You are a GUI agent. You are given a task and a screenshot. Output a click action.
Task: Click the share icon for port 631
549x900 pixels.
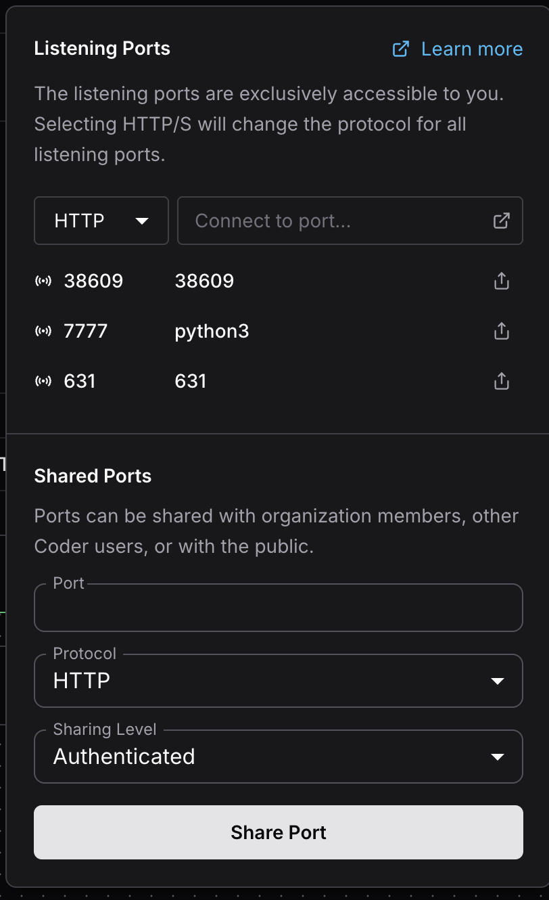(x=501, y=381)
